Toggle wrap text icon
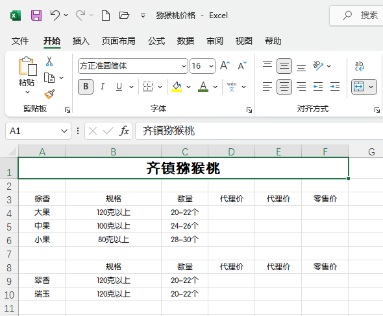This screenshot has height=316, width=383. click(x=360, y=66)
